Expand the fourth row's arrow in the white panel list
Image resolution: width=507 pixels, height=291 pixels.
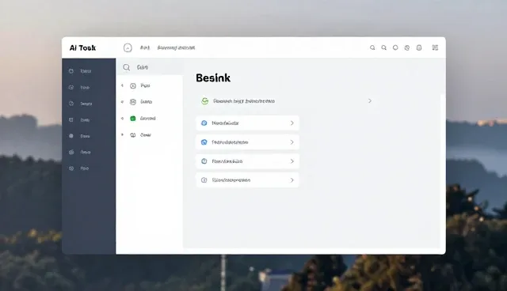point(122,134)
